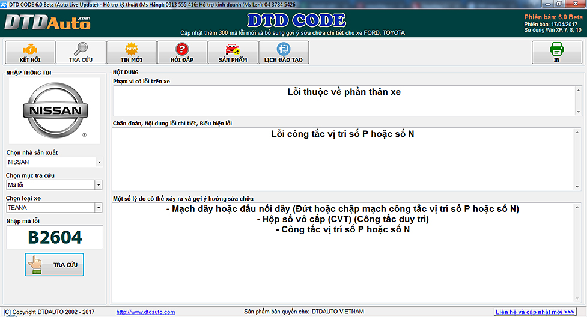Click the application icon in title bar

click(x=4, y=4)
